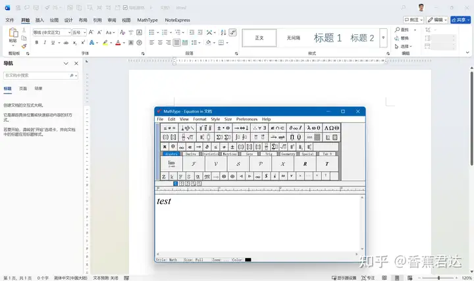474x281 pixels.
Task: Open fence templates palette (brackets)
Action: pos(169,137)
